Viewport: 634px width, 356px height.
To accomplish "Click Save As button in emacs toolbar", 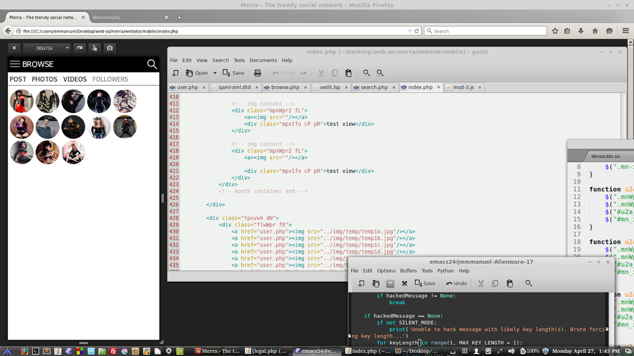I will click(x=425, y=283).
